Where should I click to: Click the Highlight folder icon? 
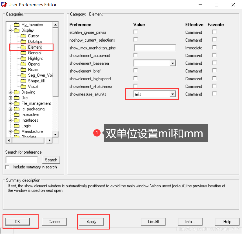coord(23,58)
